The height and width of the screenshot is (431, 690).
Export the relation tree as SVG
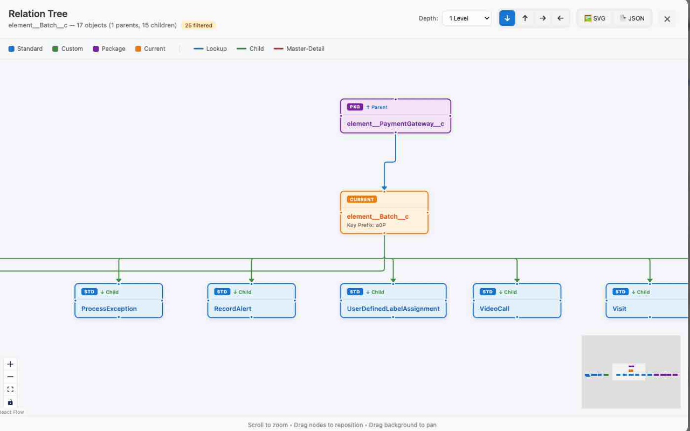click(595, 18)
